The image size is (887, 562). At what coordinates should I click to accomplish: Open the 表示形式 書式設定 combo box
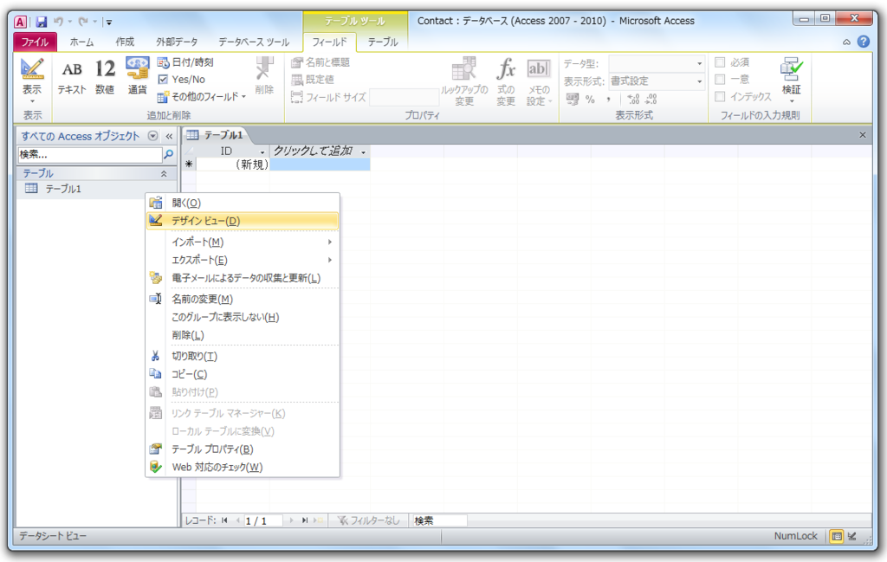(657, 81)
